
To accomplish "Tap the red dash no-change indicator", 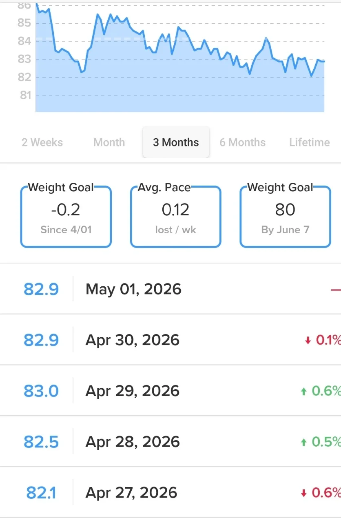I will 336,290.
